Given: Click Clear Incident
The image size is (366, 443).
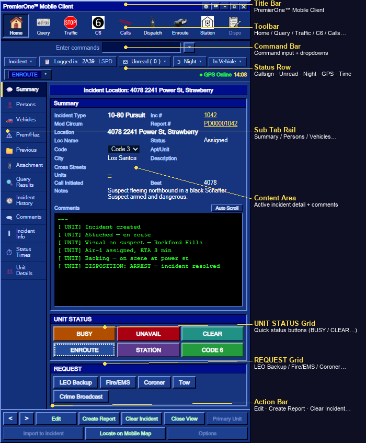Looking at the screenshot, I should [142, 419].
